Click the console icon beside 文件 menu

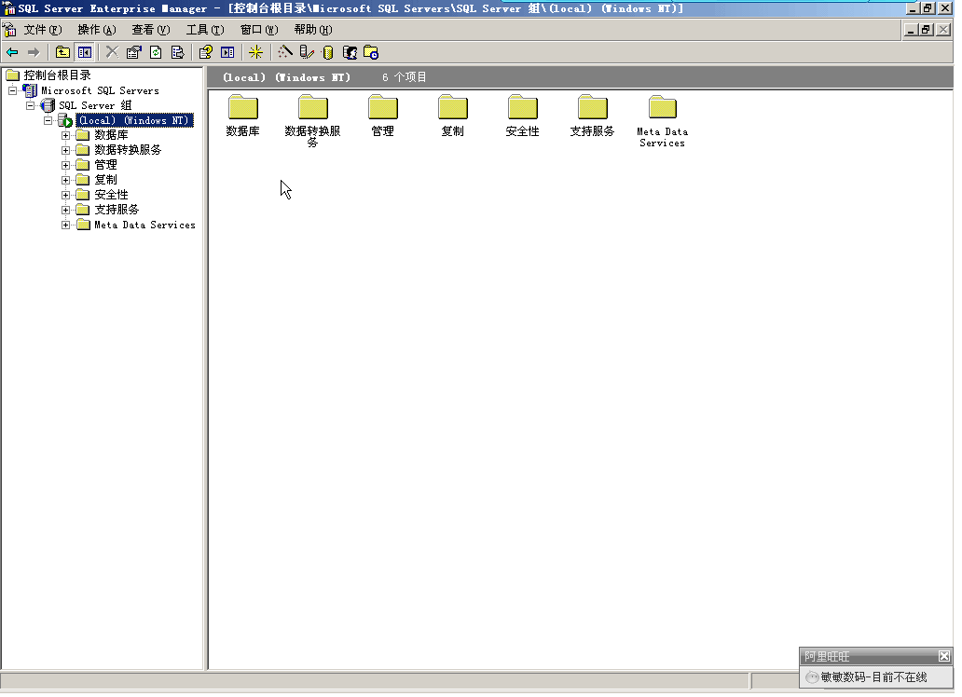10,30
